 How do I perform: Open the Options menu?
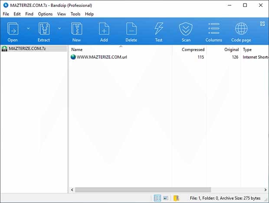coord(45,14)
